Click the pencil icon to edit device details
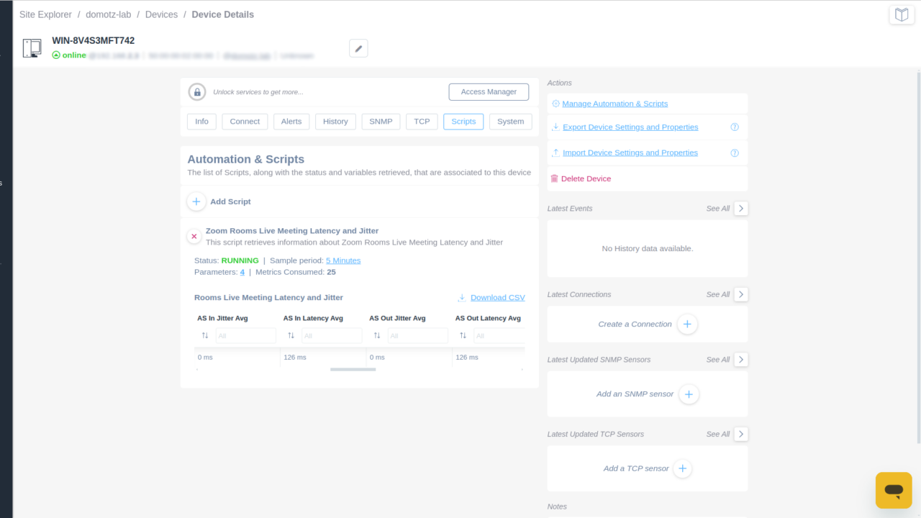Image resolution: width=921 pixels, height=518 pixels. point(358,47)
